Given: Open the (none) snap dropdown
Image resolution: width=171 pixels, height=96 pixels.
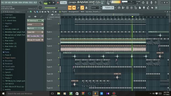Looking at the screenshot, I should tap(95, 8).
